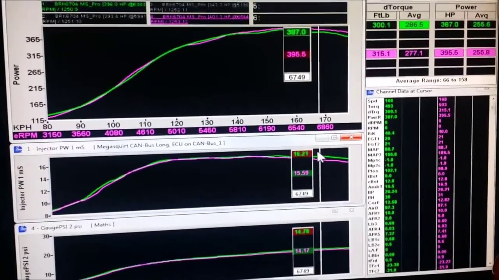Maximize the Injector PW 1 mS panel

[x=334, y=211]
